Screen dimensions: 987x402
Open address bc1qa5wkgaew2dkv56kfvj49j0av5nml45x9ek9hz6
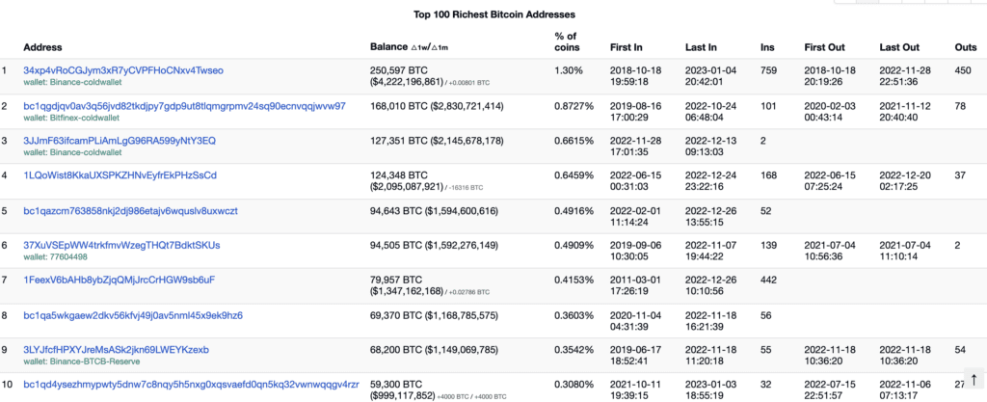[133, 315]
